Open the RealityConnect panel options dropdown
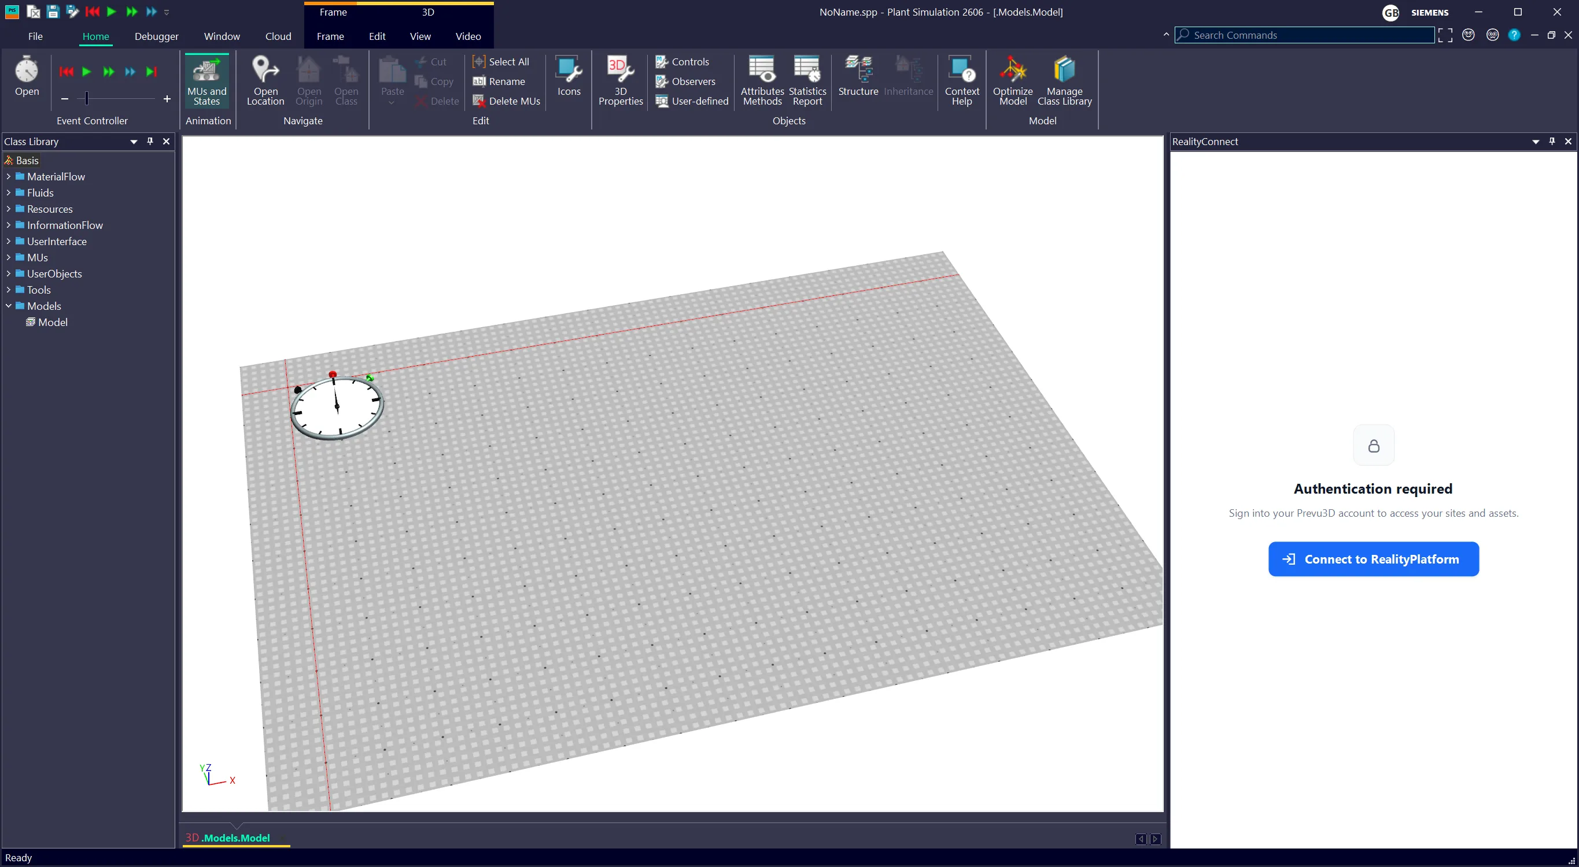Image resolution: width=1579 pixels, height=867 pixels. (1536, 142)
